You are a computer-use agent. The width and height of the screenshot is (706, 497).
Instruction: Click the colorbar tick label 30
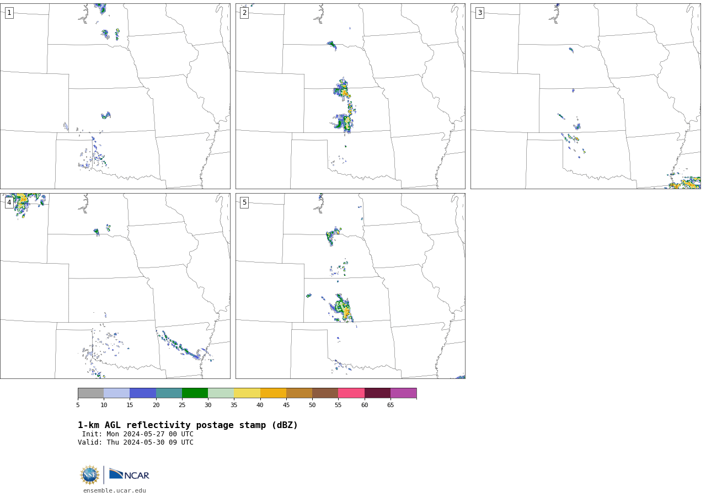(x=208, y=405)
